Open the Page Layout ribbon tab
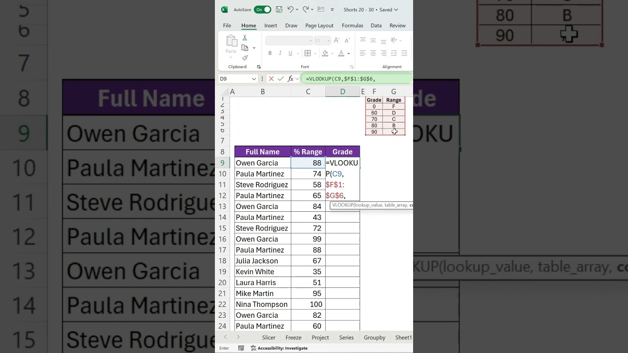The height and width of the screenshot is (353, 628). [x=319, y=25]
